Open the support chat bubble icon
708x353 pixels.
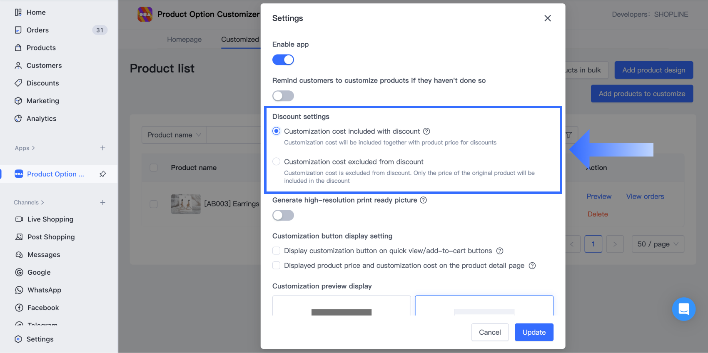coord(683,309)
